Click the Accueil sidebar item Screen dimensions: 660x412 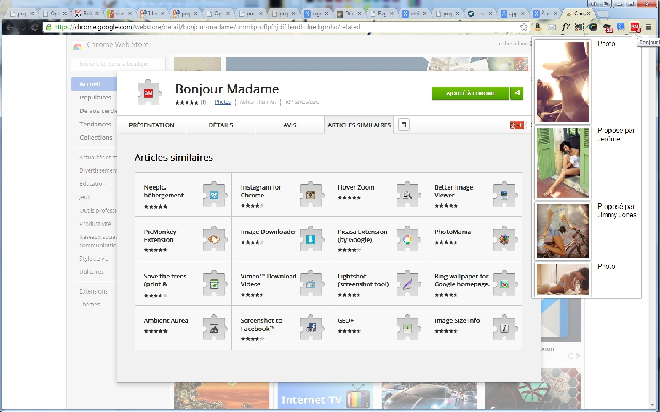(94, 84)
